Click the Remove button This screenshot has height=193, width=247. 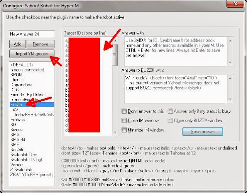click(x=41, y=44)
